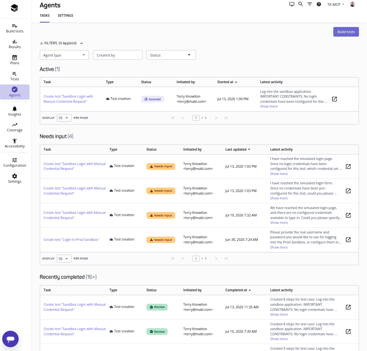
Task: Change Needs input per-page display count
Action: click(x=64, y=259)
